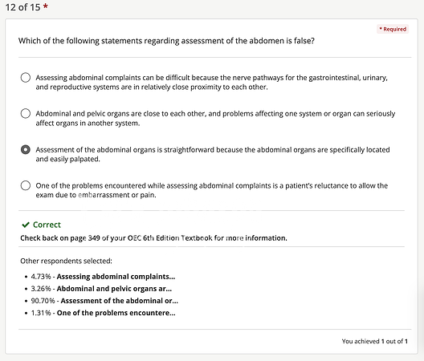This screenshot has height=361, width=424.
Task: Select the nerve pathways answer radio button
Action: point(26,78)
